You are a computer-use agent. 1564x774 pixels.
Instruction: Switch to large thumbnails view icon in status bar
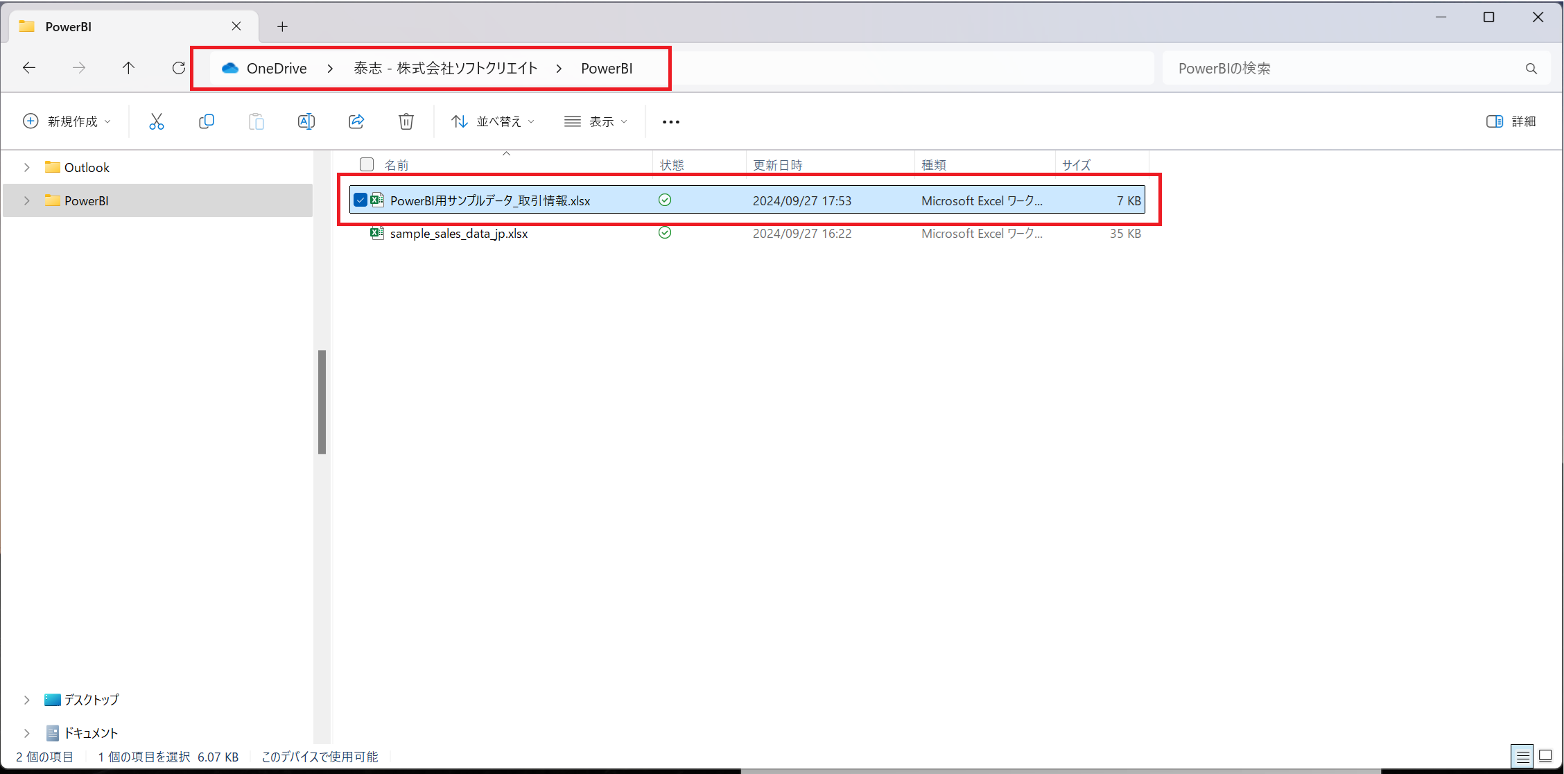tap(1545, 756)
